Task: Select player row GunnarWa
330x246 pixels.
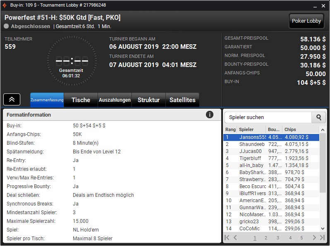Action: coord(271,208)
